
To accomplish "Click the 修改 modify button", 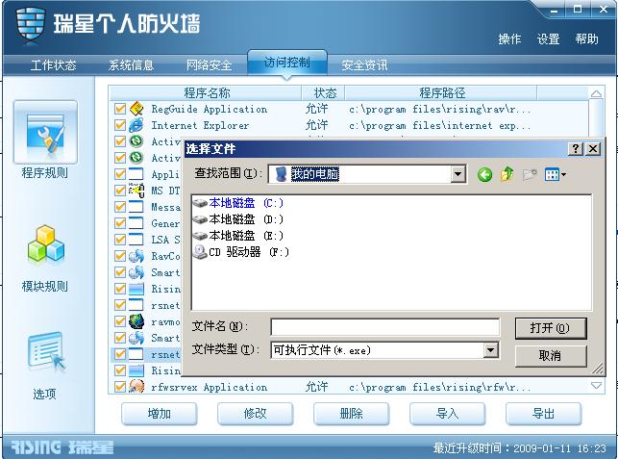I will point(255,414).
